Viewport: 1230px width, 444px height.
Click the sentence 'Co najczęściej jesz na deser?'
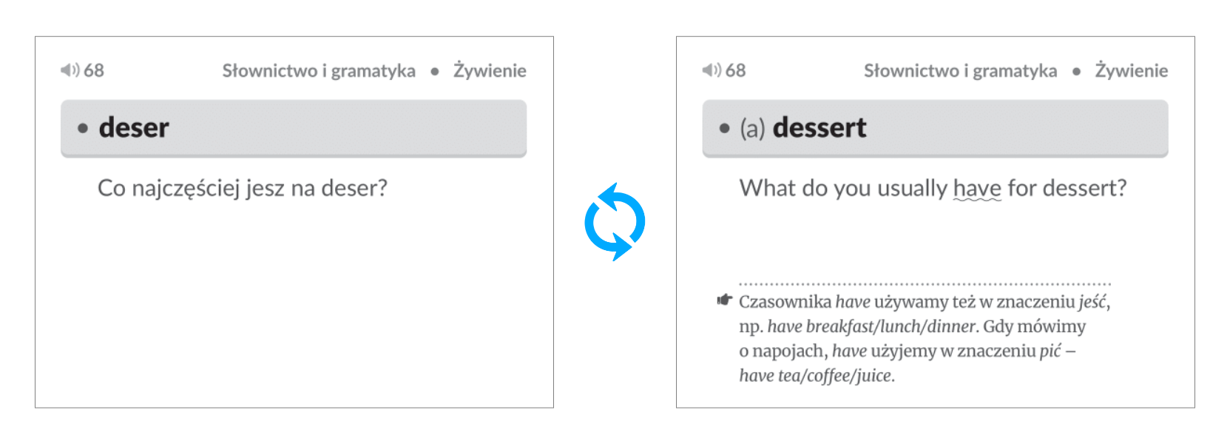click(243, 188)
